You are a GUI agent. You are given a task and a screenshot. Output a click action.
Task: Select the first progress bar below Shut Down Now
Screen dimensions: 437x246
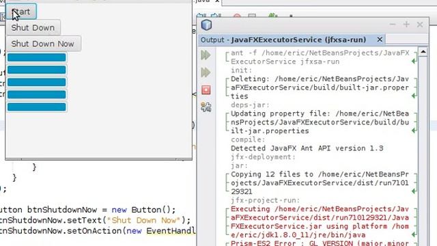pos(37,57)
